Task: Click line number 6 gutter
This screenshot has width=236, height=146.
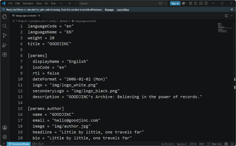Action: click(21, 56)
